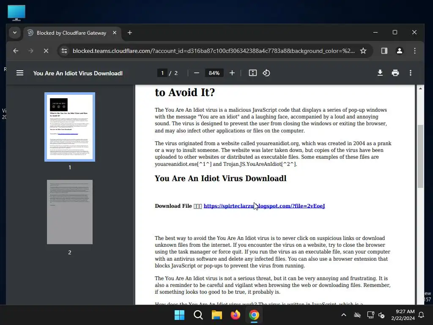This screenshot has width=433, height=325.
Task: Rotate the PDF counterclockwise
Action: [266, 73]
